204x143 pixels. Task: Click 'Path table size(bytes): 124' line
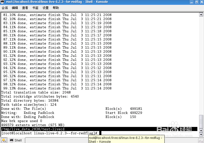pyautogui.click(x=29, y=105)
